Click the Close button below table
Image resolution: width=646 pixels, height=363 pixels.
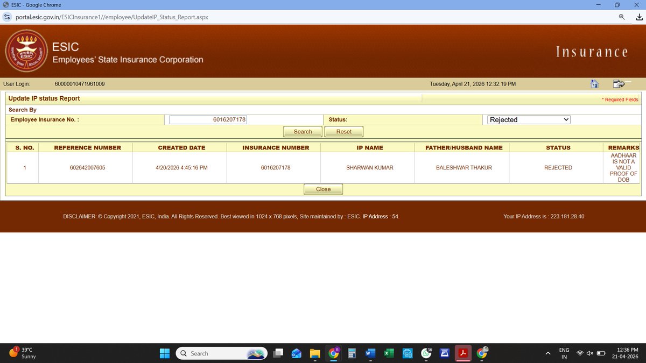(323, 189)
